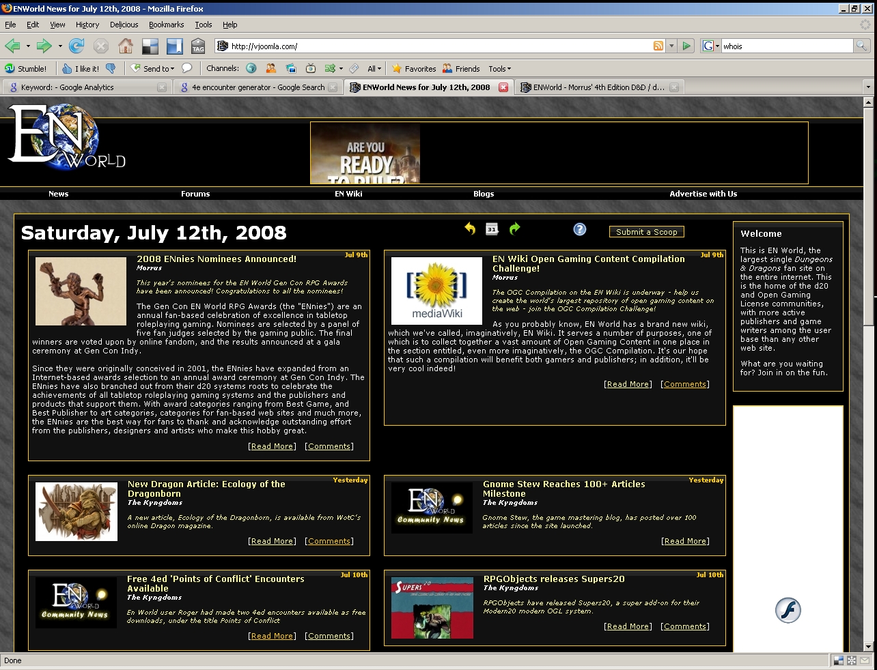Open the All channels dropdown
This screenshot has height=670, width=877.
[x=374, y=68]
